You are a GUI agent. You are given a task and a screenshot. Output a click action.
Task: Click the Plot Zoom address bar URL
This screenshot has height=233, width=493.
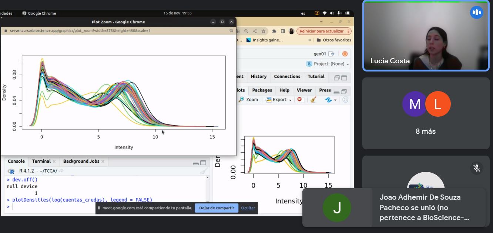(80, 31)
